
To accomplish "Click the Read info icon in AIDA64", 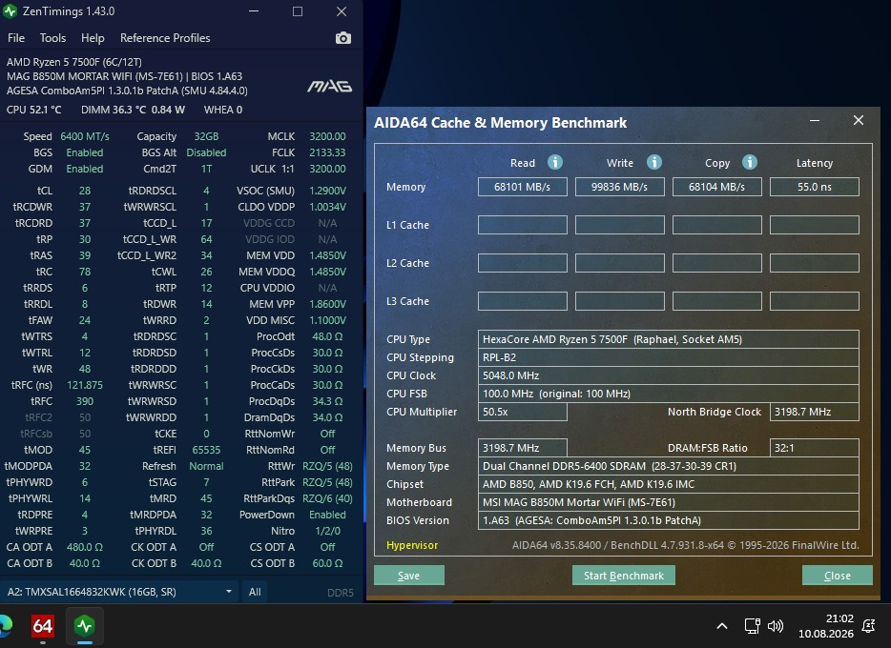I will tap(555, 162).
